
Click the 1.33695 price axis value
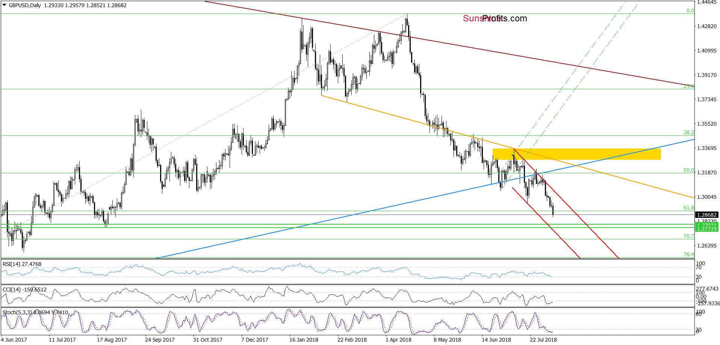pyautogui.click(x=707, y=148)
